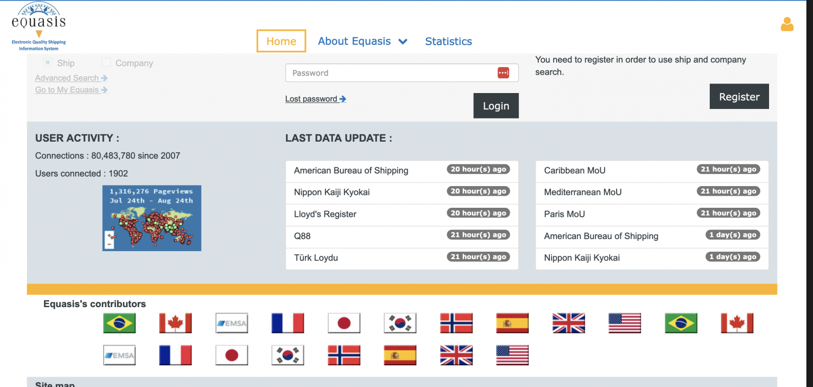
Task: Switch to the Home tab
Action: coord(281,41)
